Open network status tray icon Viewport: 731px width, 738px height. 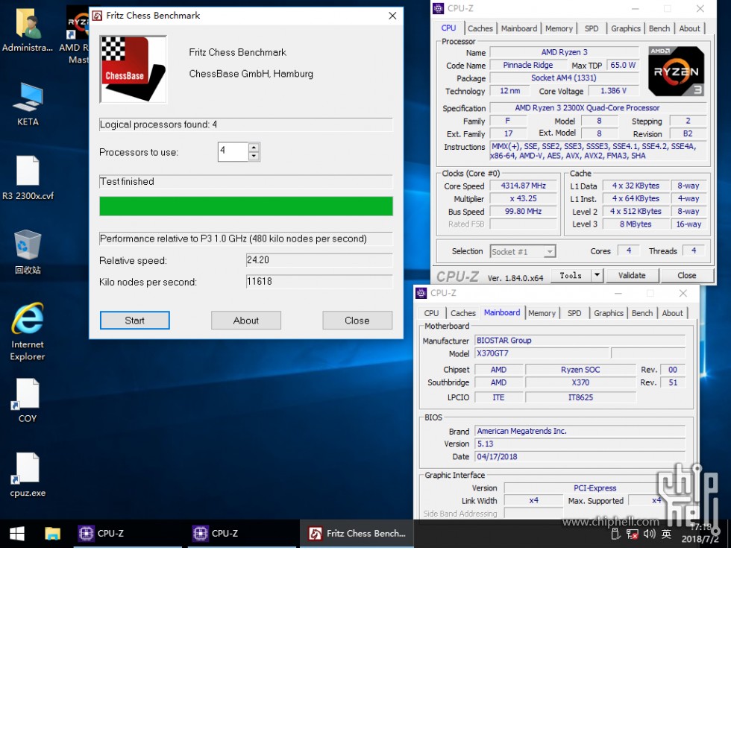632,534
